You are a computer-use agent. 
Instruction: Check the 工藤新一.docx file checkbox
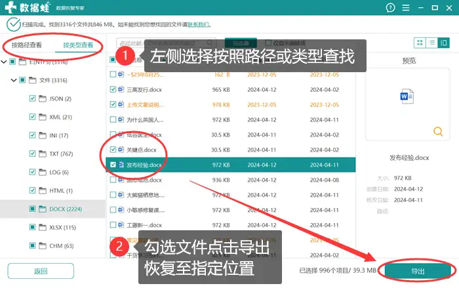click(113, 225)
